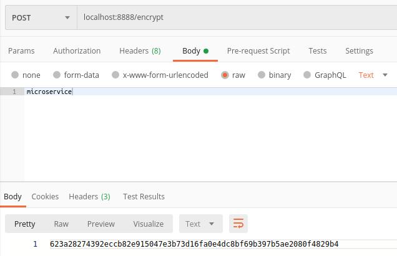Choose form-data body type
This screenshot has width=397, height=256.
point(57,75)
